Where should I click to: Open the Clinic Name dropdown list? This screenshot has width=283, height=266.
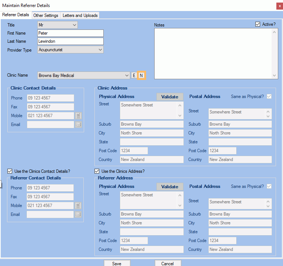click(x=127, y=75)
